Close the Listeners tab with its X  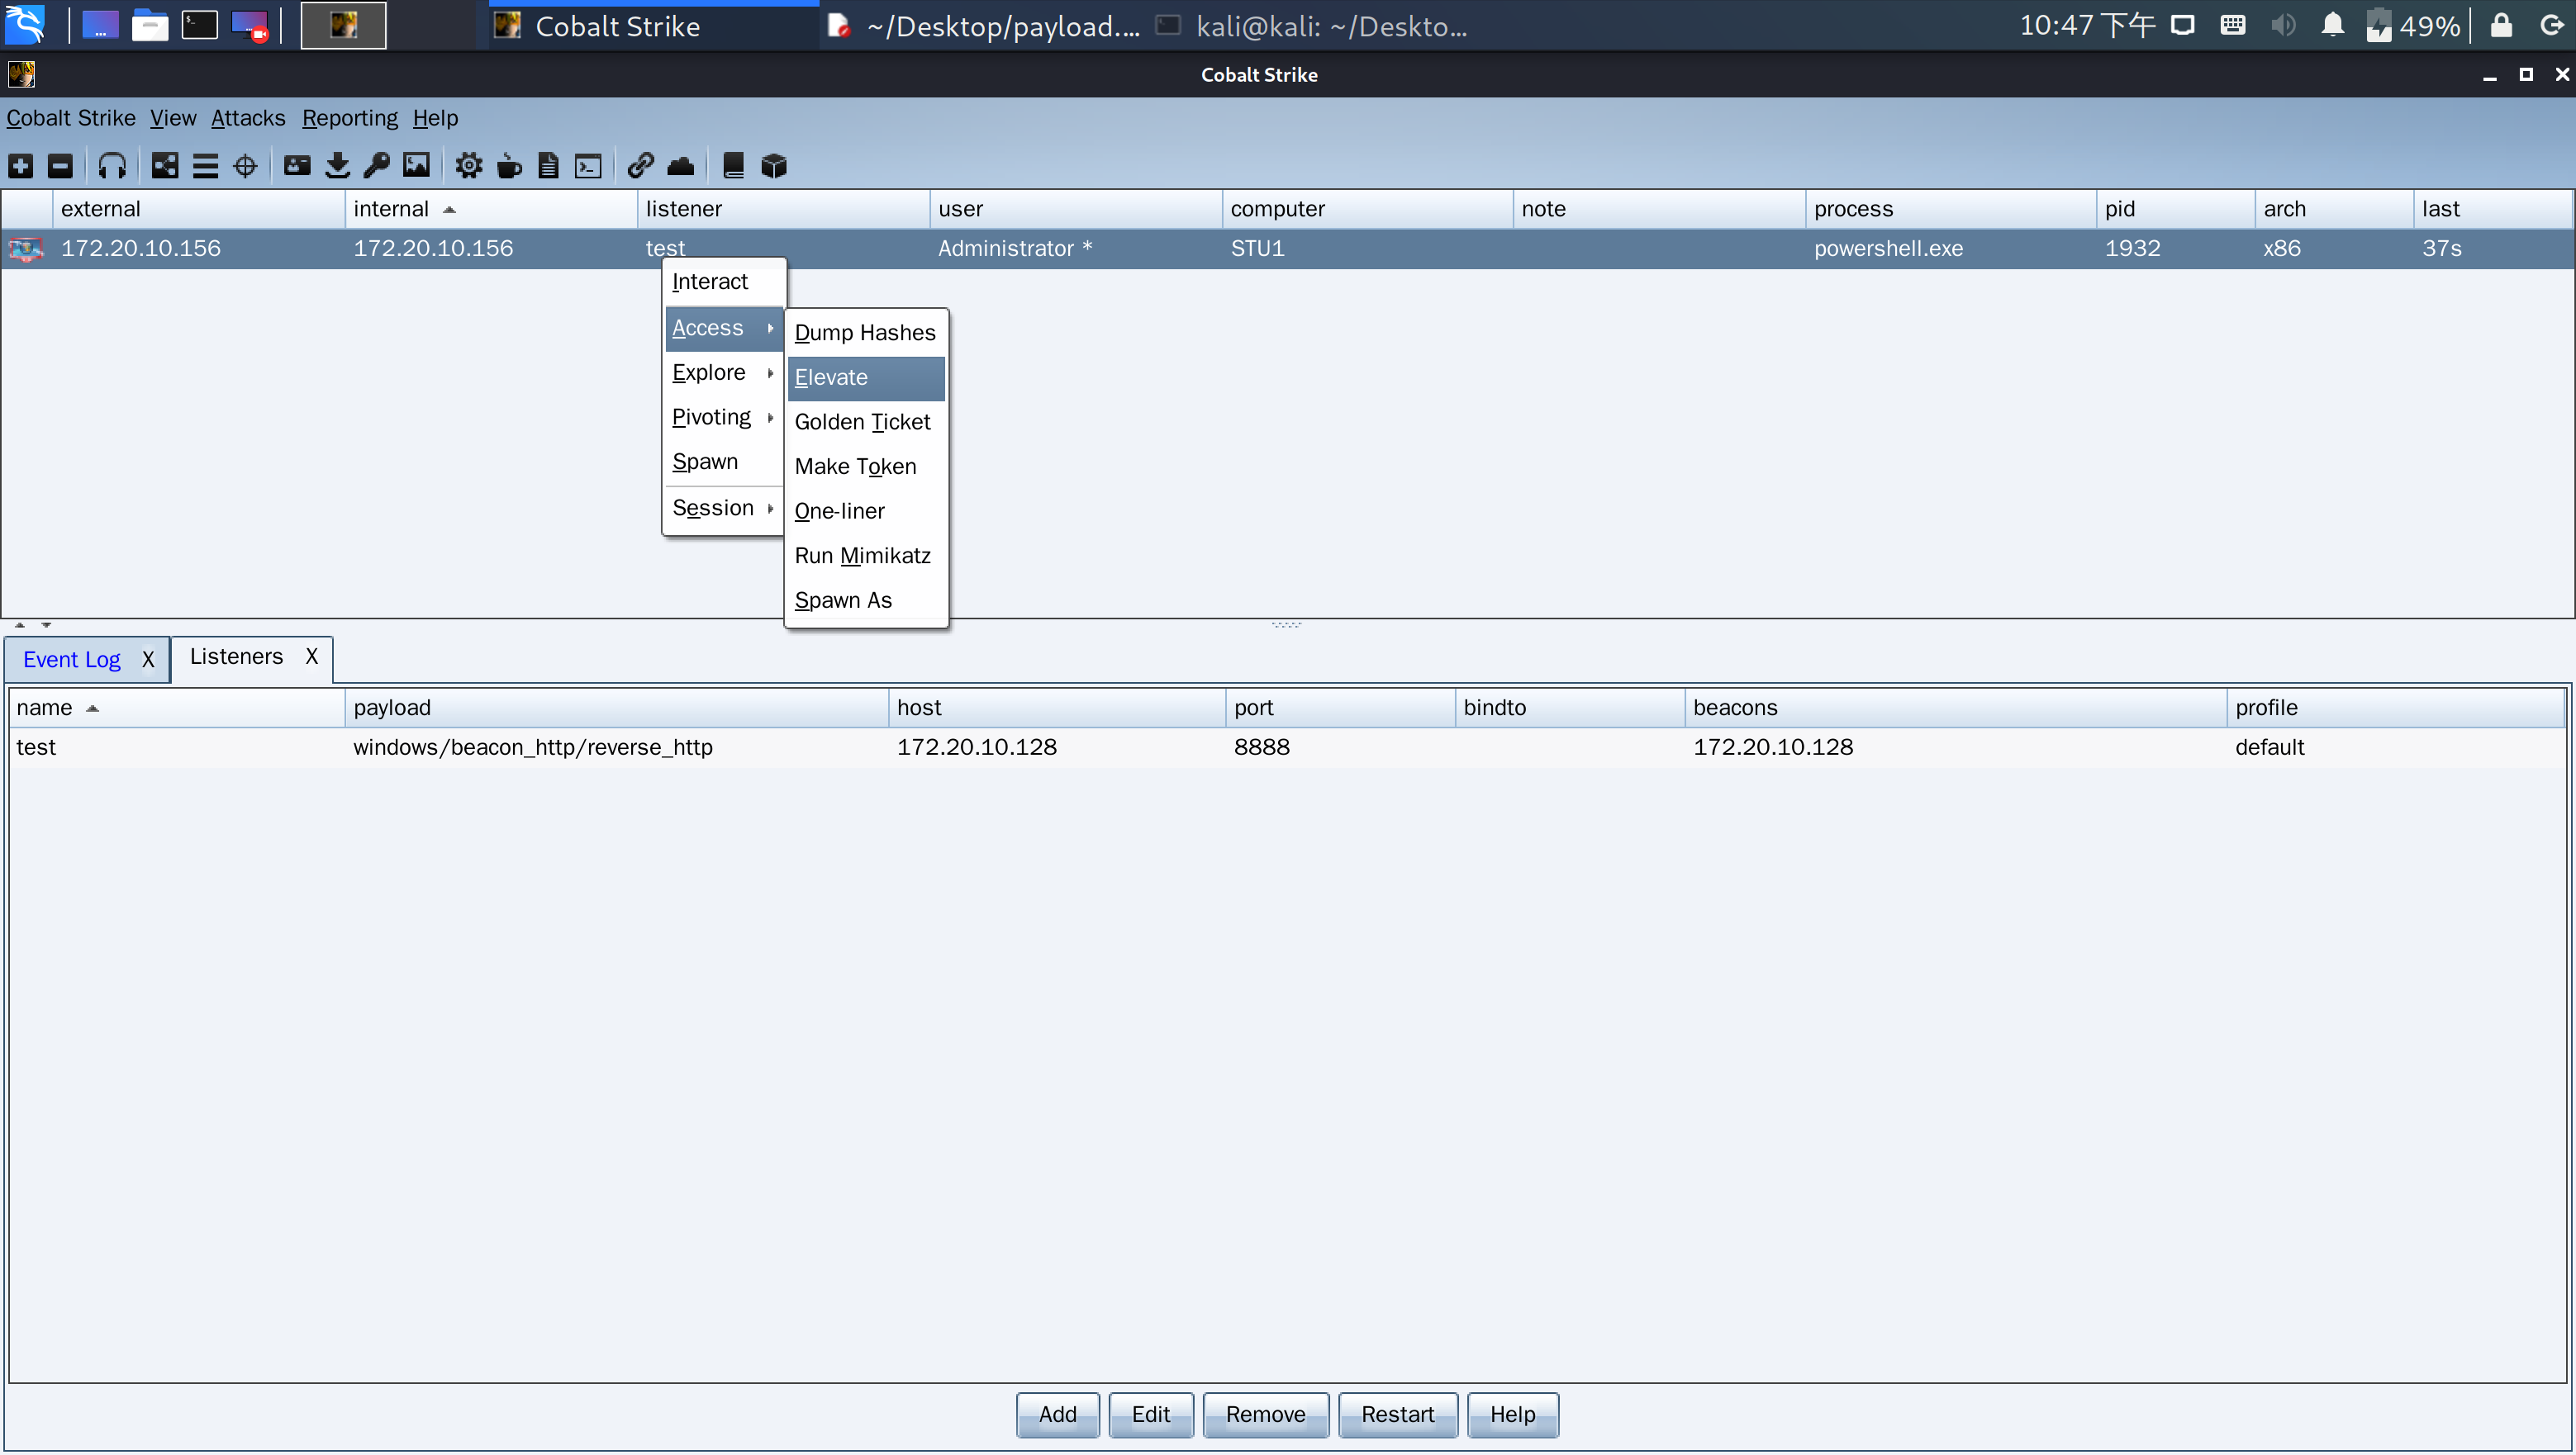coord(312,656)
